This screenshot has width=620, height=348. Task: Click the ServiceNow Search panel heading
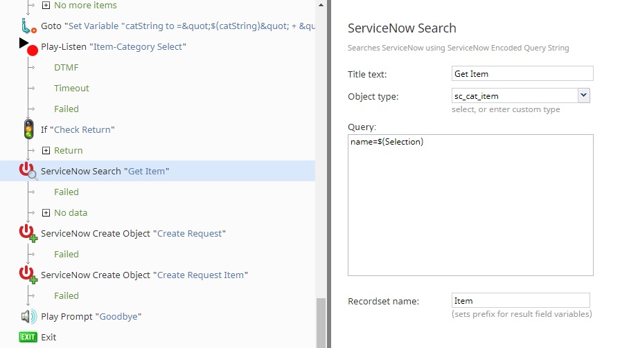click(402, 28)
